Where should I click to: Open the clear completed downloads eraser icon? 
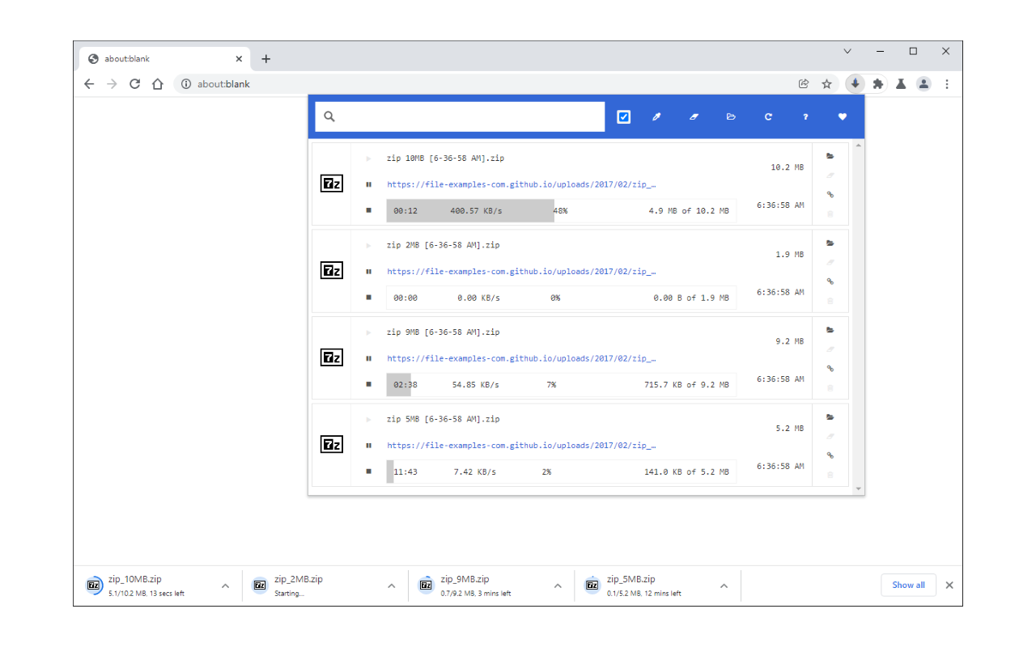point(694,116)
